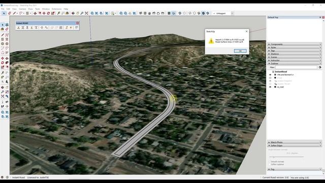Expand the Styles tray panel

coord(295,47)
